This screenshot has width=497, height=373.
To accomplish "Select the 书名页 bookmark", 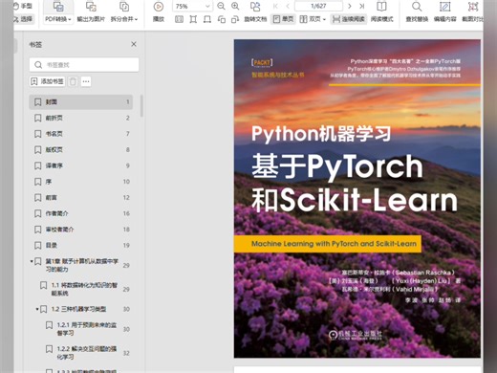I will point(81,134).
